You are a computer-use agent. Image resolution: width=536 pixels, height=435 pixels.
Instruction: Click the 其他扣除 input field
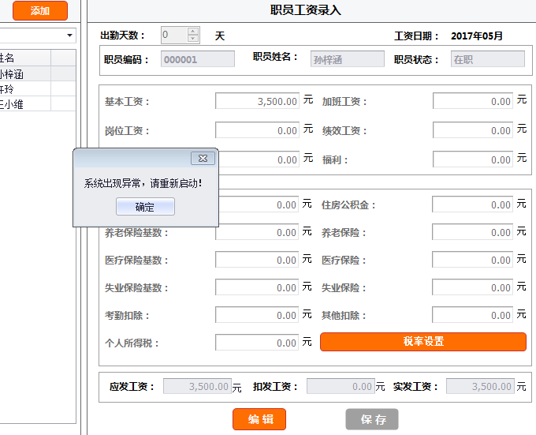(x=474, y=315)
